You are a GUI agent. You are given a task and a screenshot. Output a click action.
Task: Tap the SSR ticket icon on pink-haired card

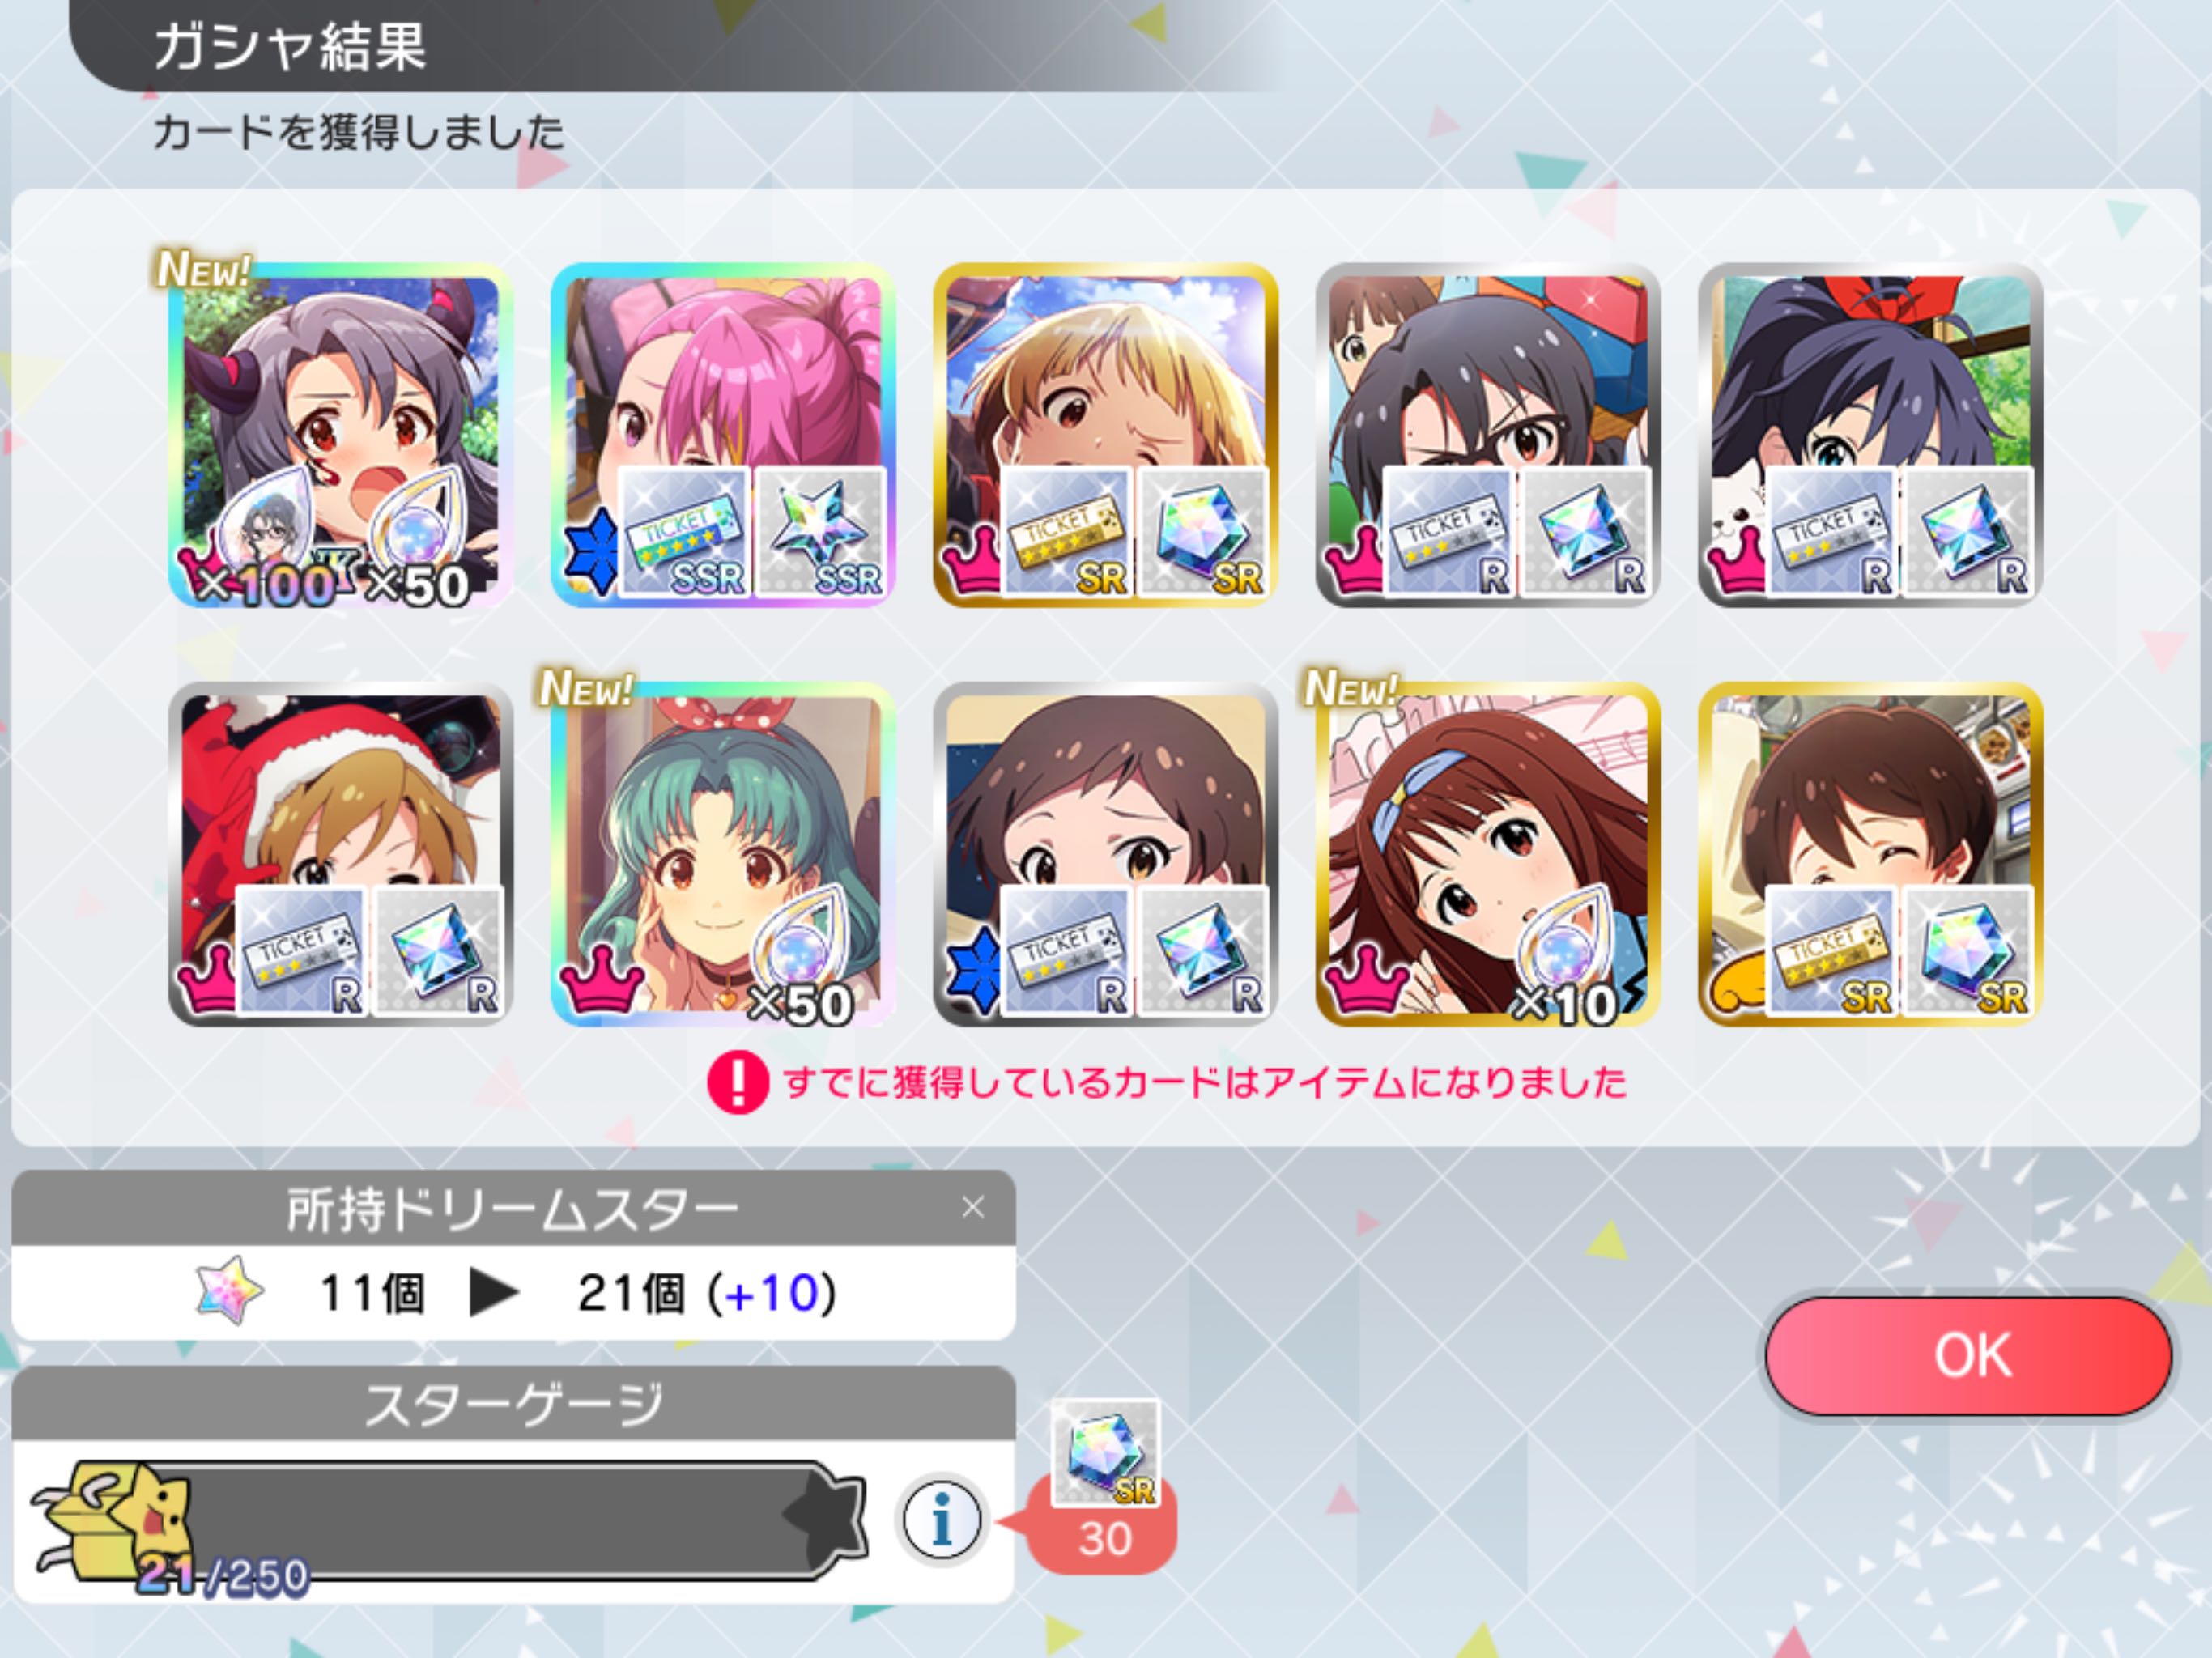685,532
